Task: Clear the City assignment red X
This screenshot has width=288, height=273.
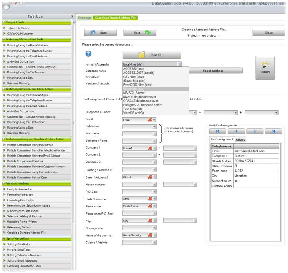Action: 150,220
